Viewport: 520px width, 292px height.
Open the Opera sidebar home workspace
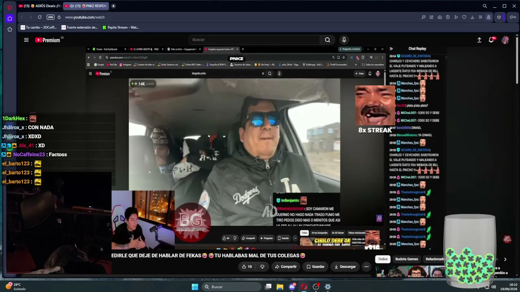[x=10, y=18]
